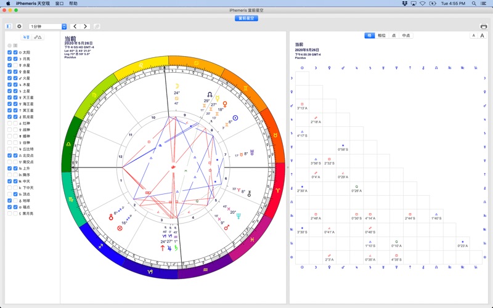Select the 中点 tab
This screenshot has height=308, width=493.
(x=405, y=36)
